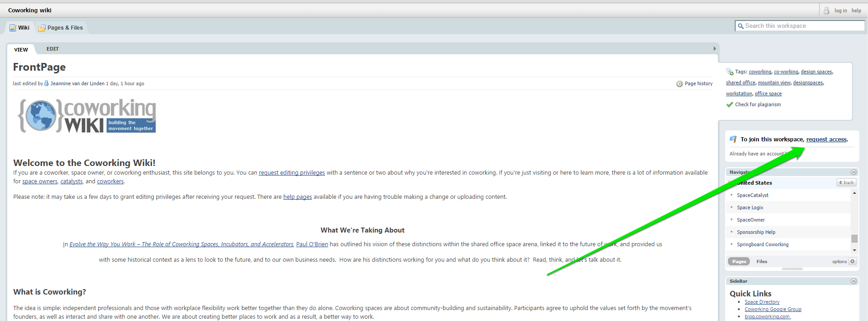Open blog.coworking.com quick link
The image size is (868, 321).
point(767,316)
